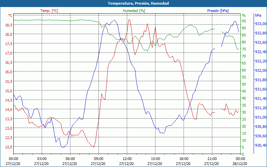Click the '17,0' temperature axis value
Viewport: 267px width, 167px height.
[x=9, y=53]
